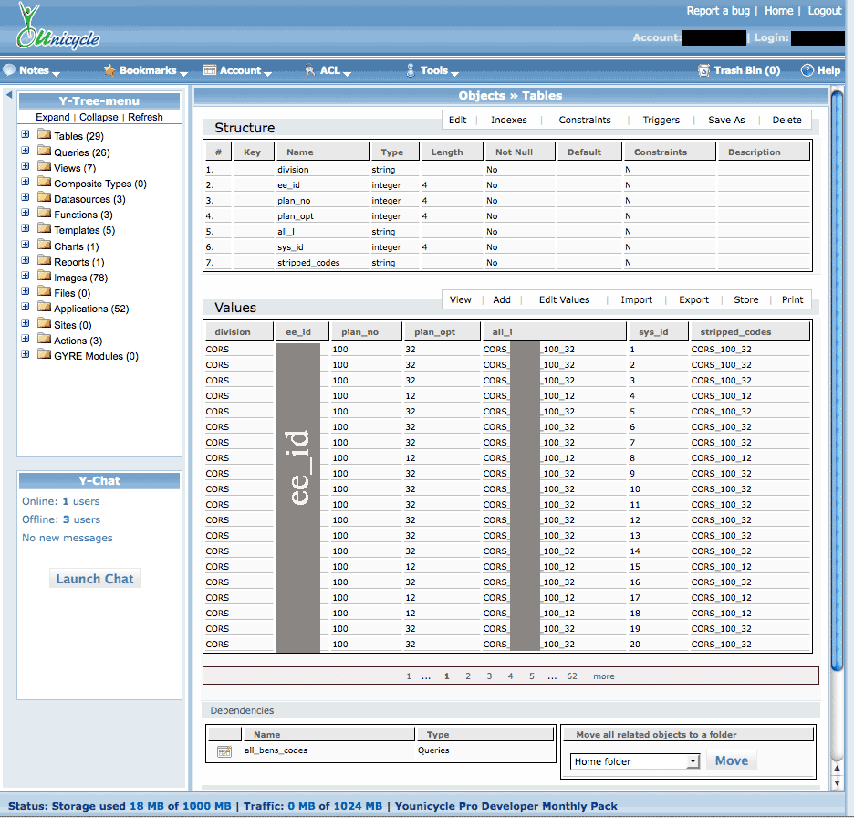Click the Help question mark icon
Screen dimensions: 854x818
807,70
